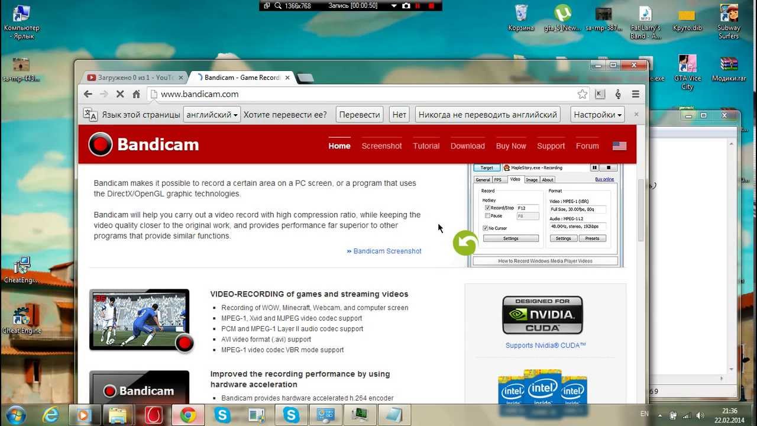The height and width of the screenshot is (426, 757).
Task: Open the Tutorial menu item
Action: point(426,146)
